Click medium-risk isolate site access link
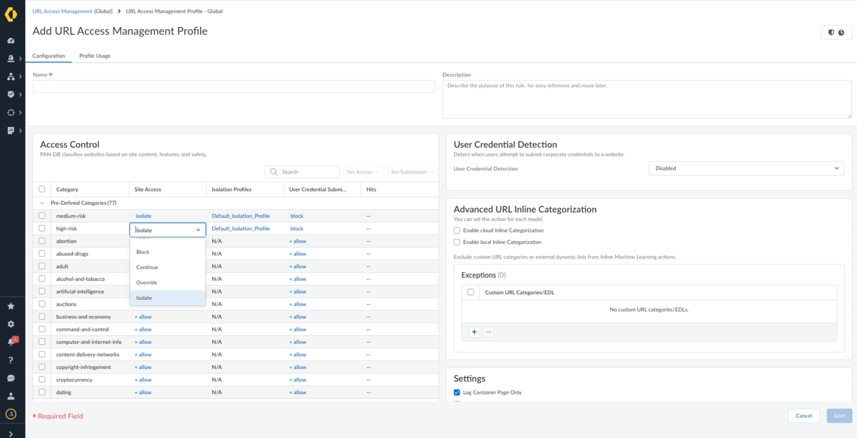 click(x=144, y=216)
